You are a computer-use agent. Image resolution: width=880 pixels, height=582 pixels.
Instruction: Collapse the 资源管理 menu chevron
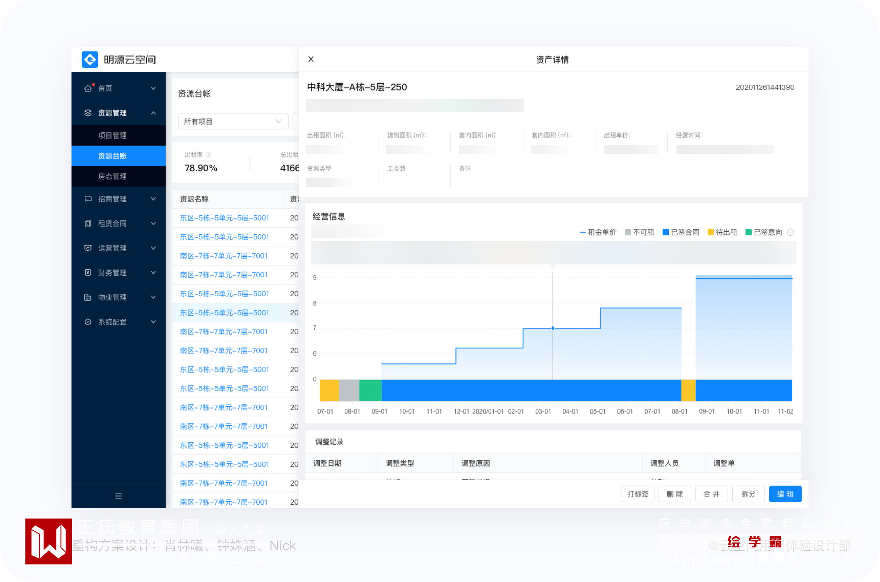(x=153, y=113)
